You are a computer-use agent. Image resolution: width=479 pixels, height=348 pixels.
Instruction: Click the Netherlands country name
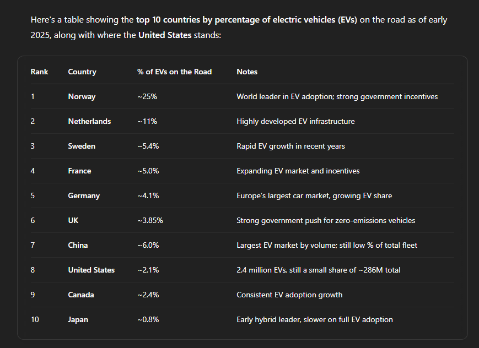click(x=89, y=121)
